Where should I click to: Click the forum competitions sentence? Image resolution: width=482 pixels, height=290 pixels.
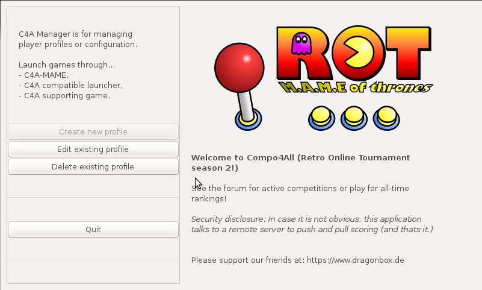click(300, 194)
